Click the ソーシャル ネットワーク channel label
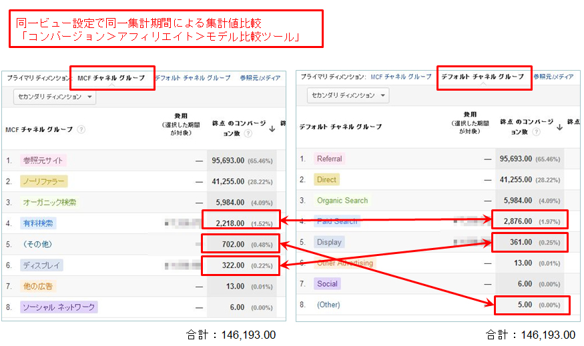This screenshot has height=346, width=584. [x=59, y=307]
